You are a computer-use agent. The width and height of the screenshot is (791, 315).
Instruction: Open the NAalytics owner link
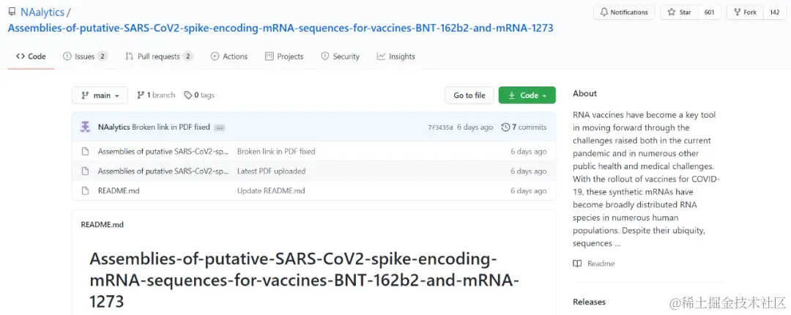pyautogui.click(x=41, y=12)
